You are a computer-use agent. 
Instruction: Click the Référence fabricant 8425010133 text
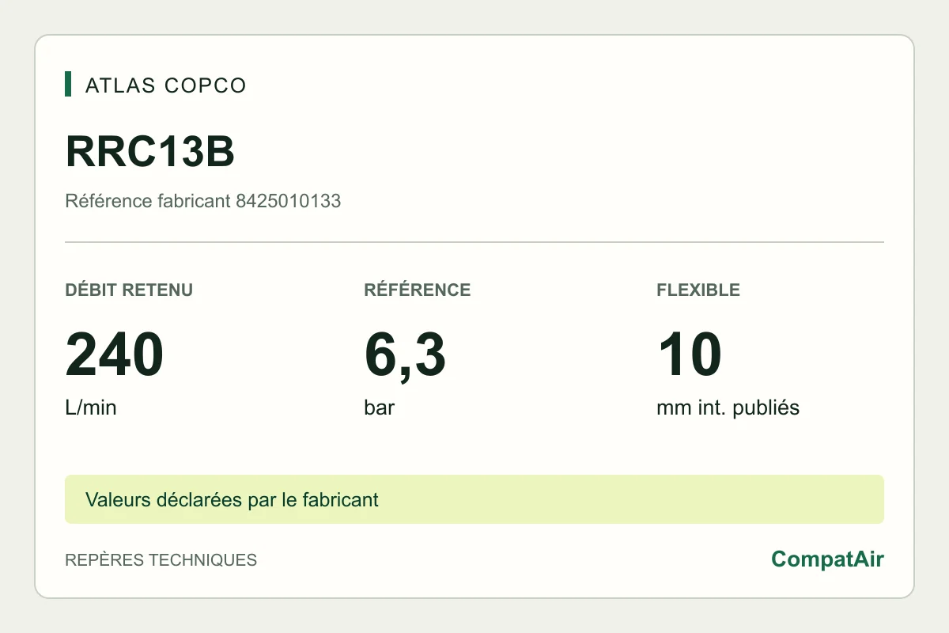coord(202,201)
